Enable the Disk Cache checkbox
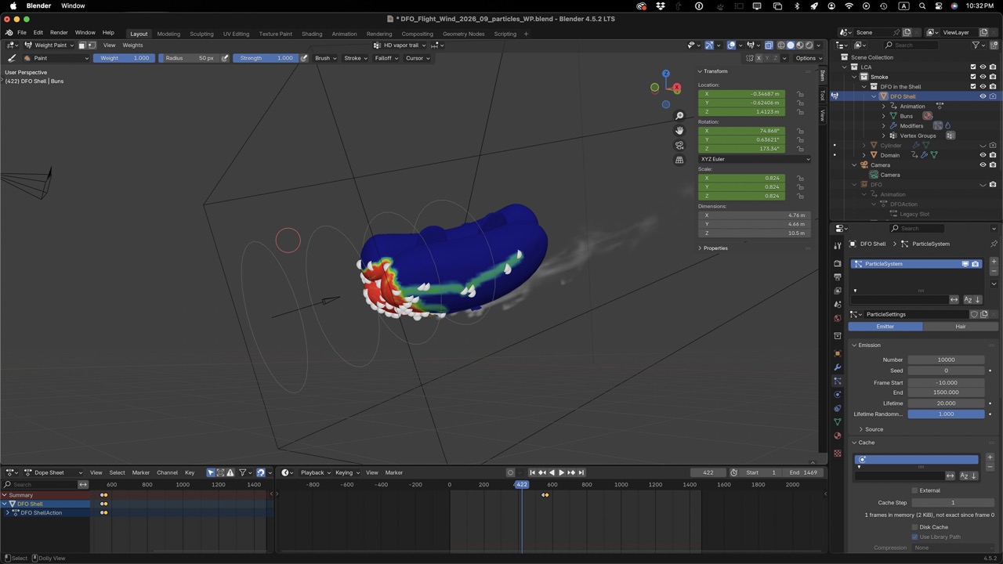1003x564 pixels. click(914, 527)
